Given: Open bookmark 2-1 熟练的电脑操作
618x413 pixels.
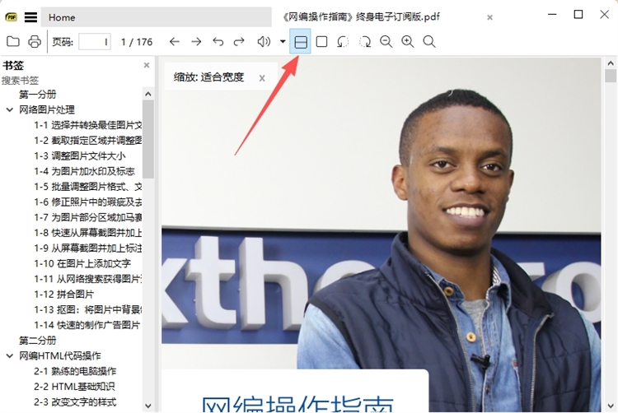Looking at the screenshot, I should point(75,371).
